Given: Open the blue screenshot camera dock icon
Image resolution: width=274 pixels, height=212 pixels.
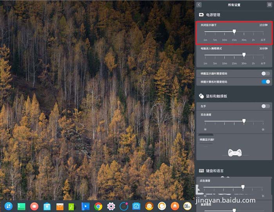Looking at the screenshot, I should point(137,207).
